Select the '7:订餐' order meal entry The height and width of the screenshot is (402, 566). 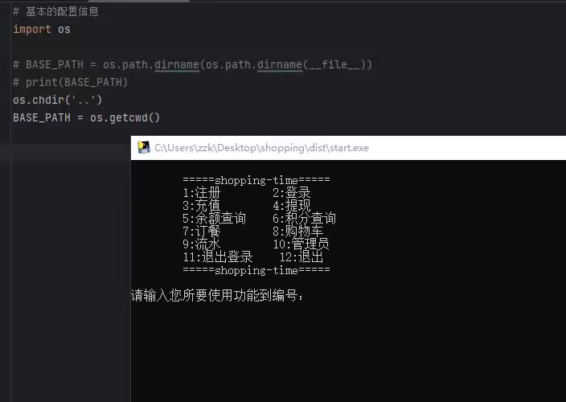click(x=201, y=232)
